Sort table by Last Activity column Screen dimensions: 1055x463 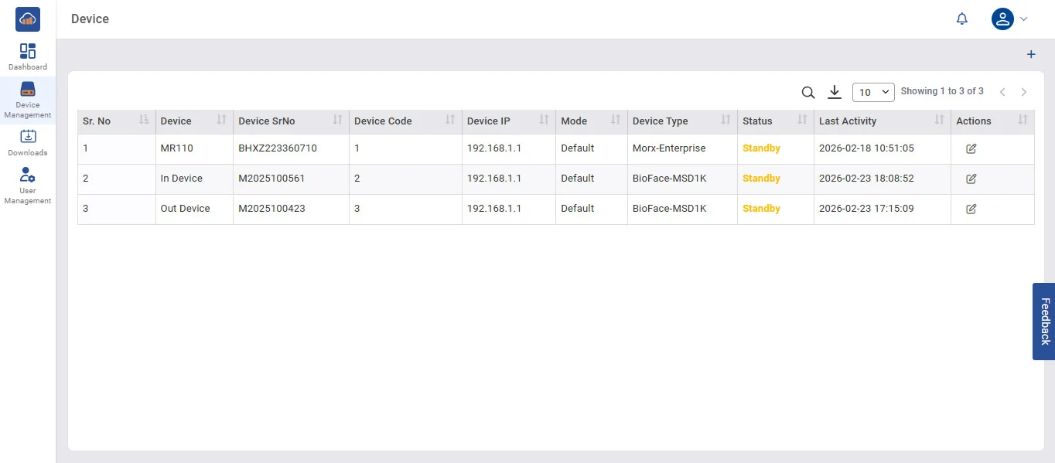939,121
